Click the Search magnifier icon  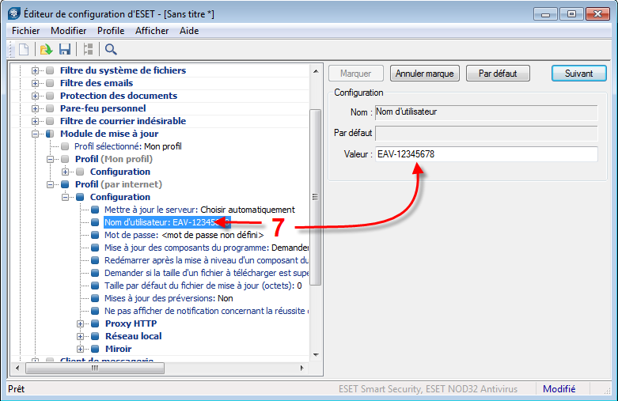click(111, 49)
